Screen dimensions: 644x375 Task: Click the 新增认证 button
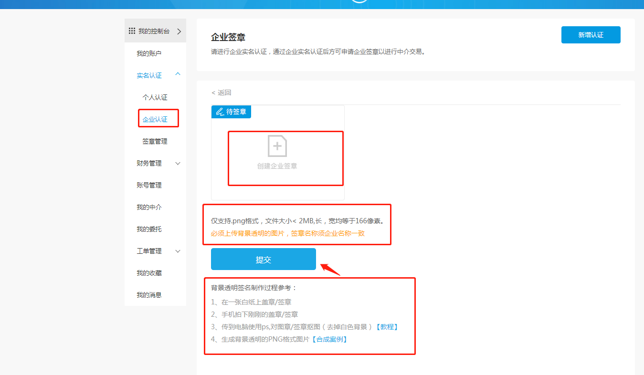591,35
